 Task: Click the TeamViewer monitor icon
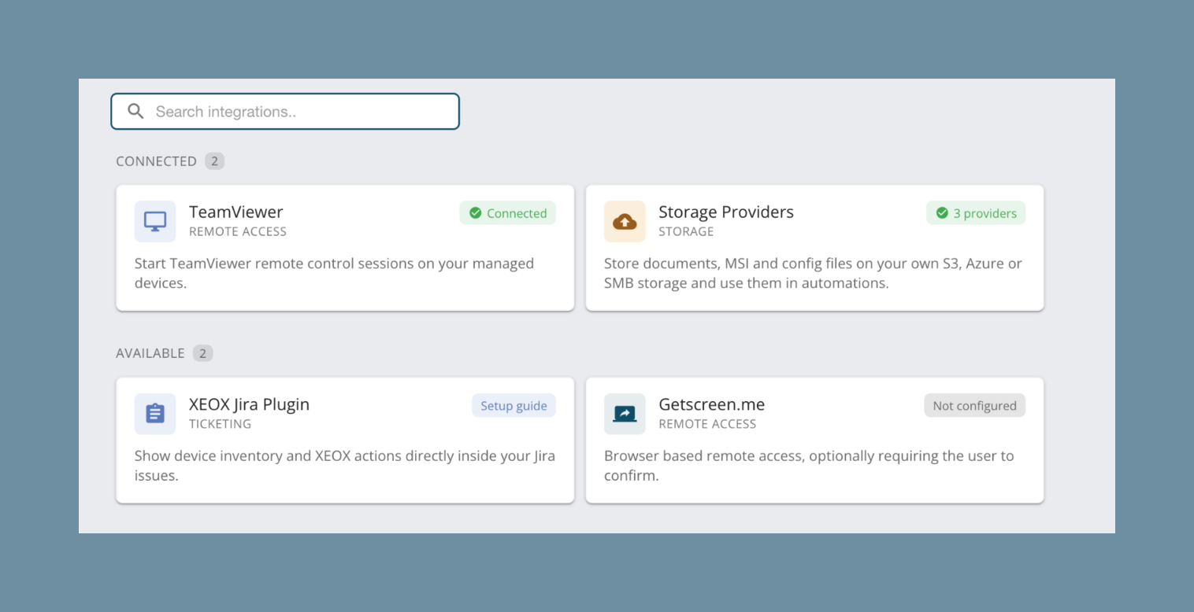click(155, 221)
